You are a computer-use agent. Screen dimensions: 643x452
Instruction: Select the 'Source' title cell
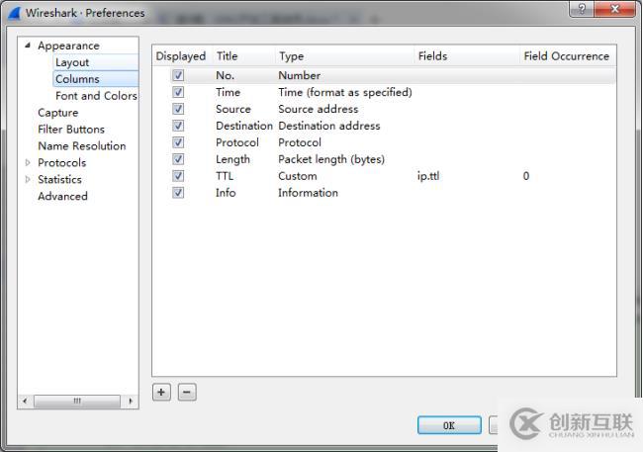coord(233,109)
